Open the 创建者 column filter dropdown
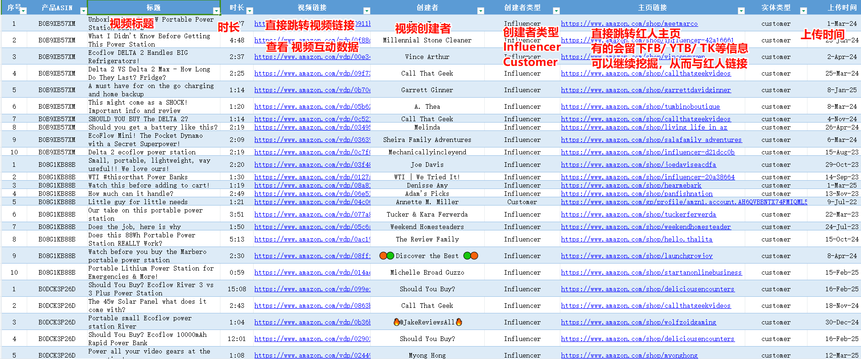 pyautogui.click(x=481, y=11)
